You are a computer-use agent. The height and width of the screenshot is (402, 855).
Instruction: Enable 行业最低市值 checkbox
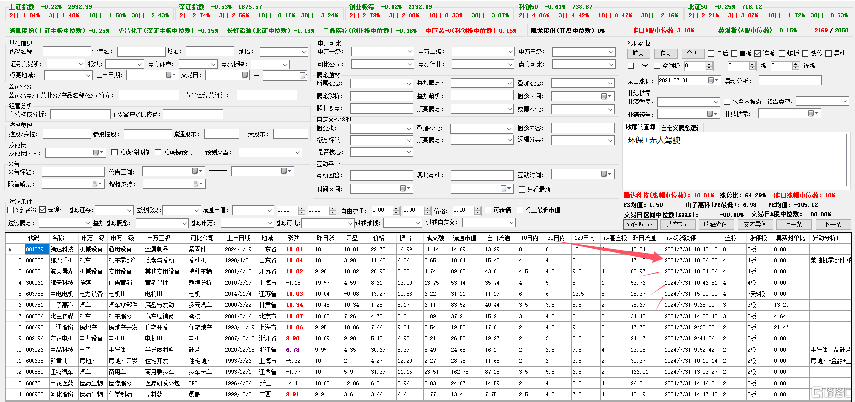(x=520, y=210)
